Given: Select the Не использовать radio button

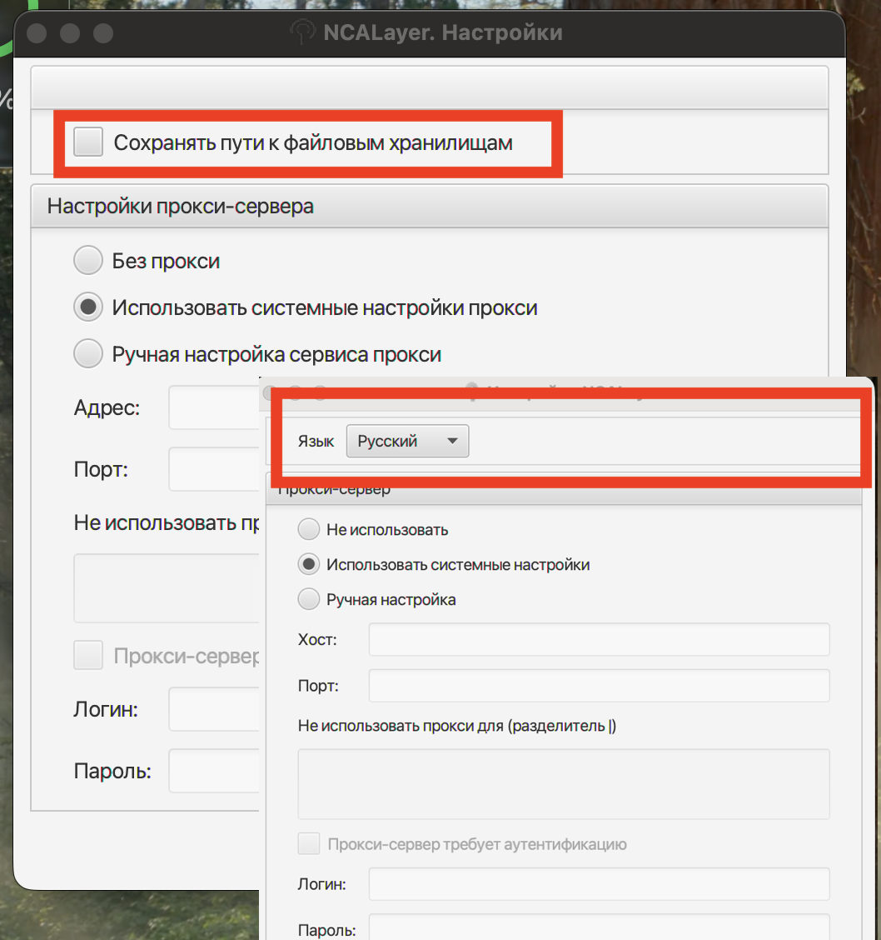Looking at the screenshot, I should (309, 530).
